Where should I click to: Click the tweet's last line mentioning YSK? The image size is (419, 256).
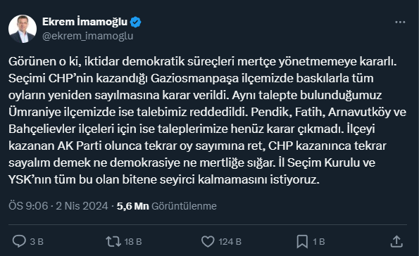[x=164, y=179]
